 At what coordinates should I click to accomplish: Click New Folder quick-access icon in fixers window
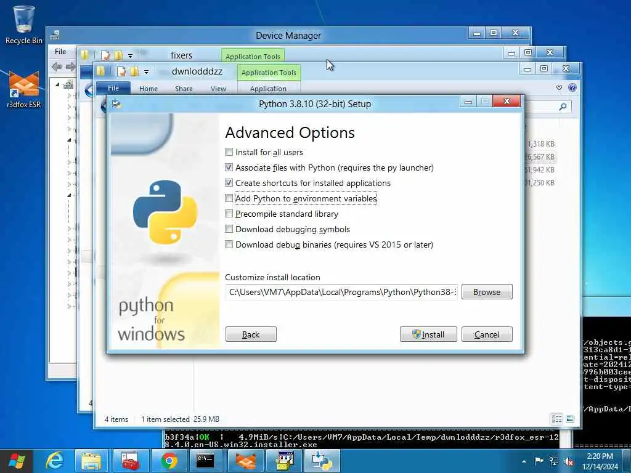click(x=118, y=55)
